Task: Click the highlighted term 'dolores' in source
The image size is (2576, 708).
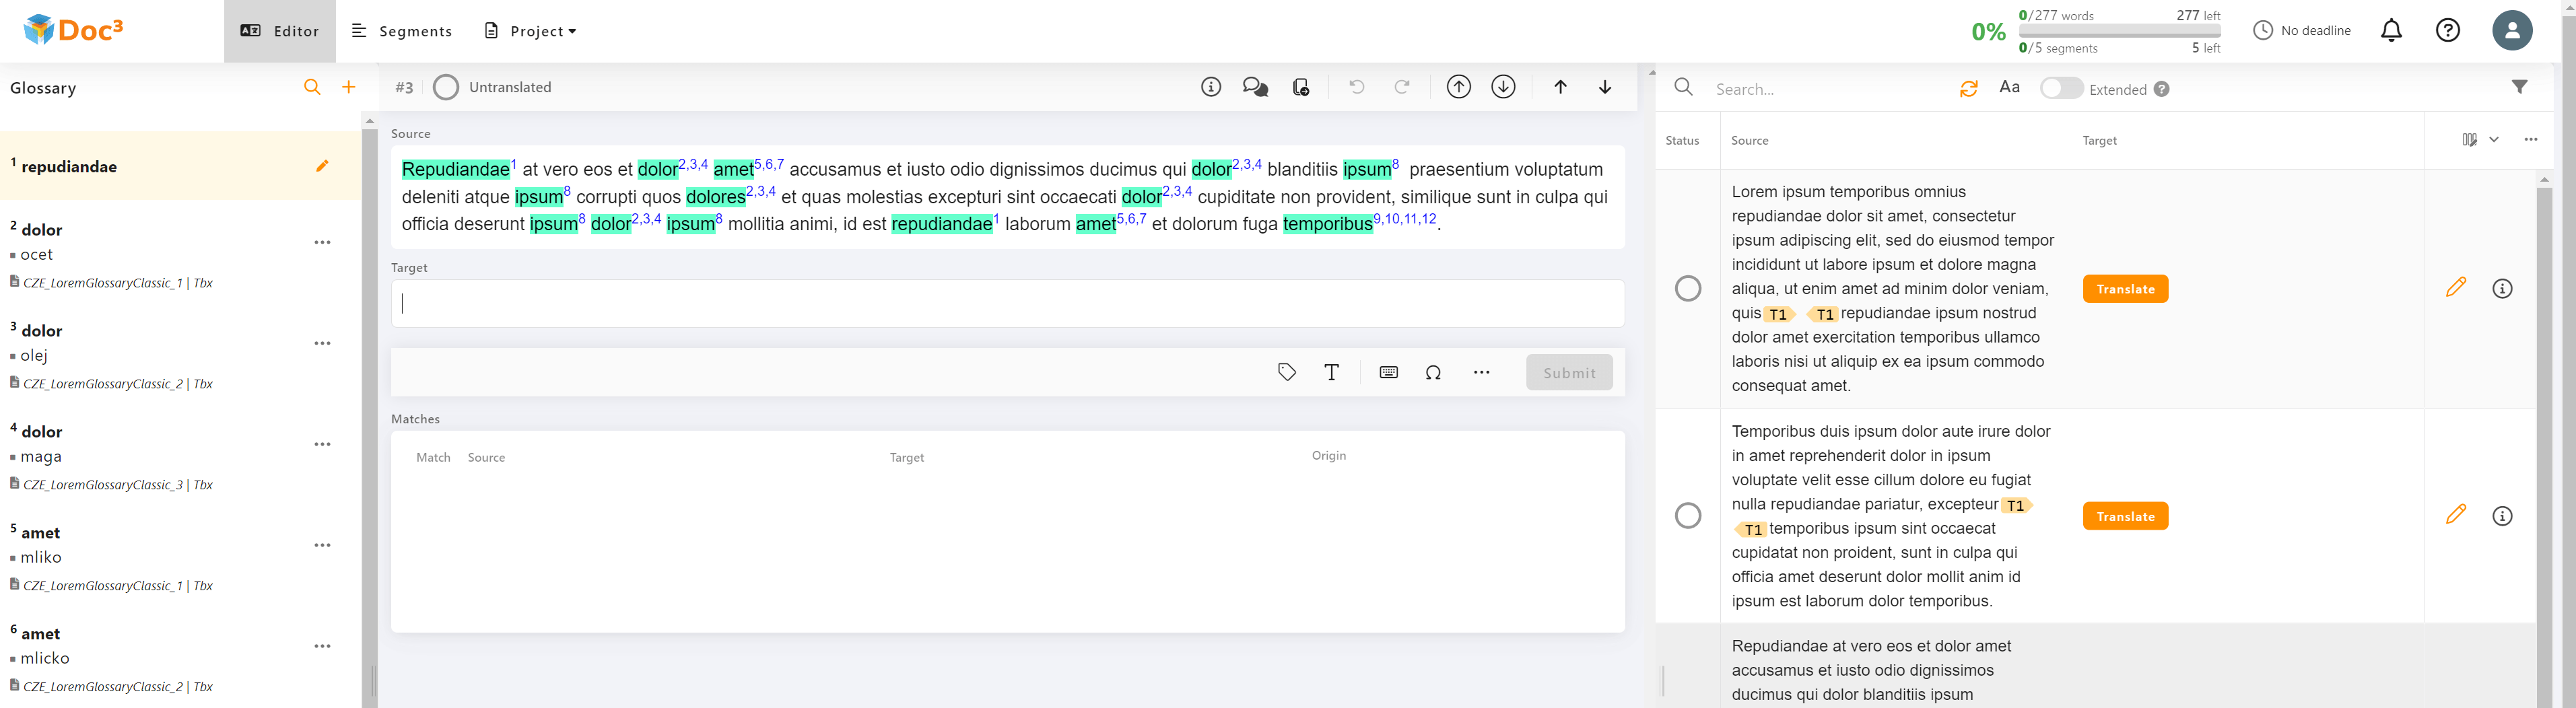Action: (715, 197)
